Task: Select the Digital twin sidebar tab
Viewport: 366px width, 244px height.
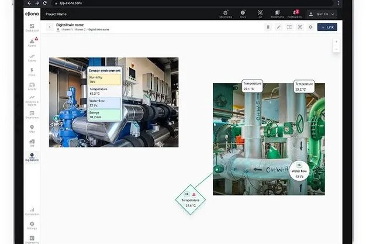Action: tap(32, 157)
